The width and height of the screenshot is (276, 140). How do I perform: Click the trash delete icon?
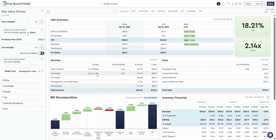[240, 4]
